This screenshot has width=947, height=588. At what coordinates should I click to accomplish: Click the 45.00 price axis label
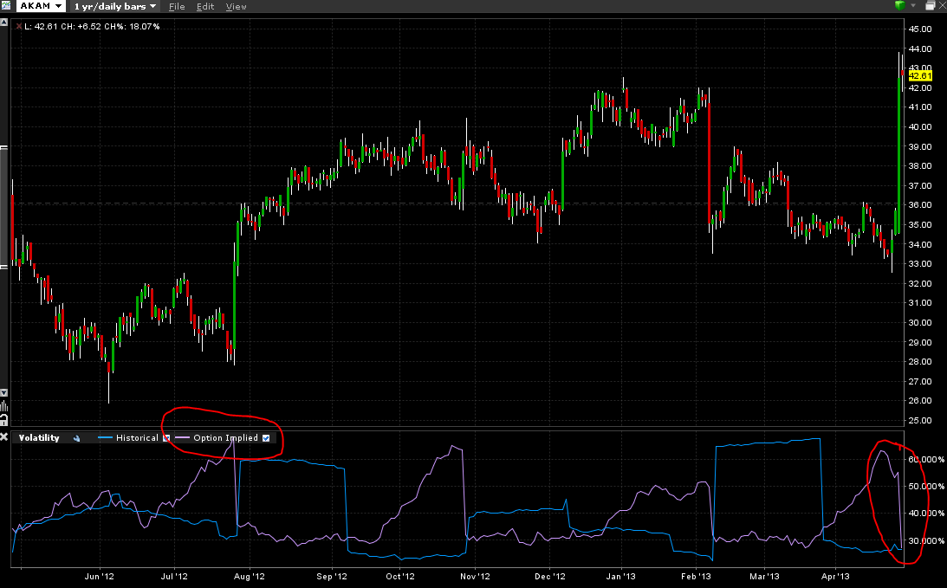click(x=920, y=29)
